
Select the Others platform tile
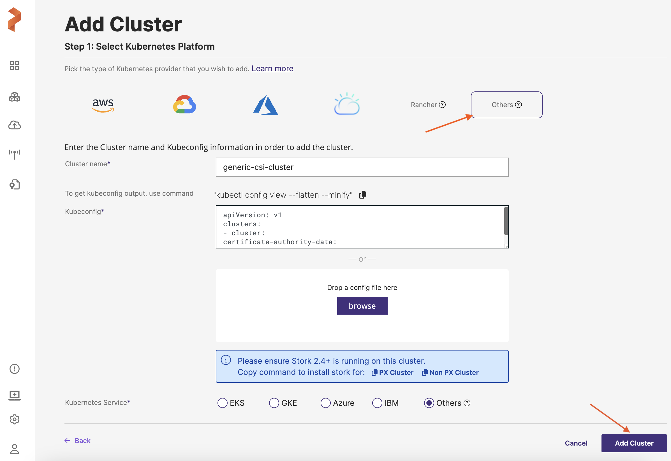(x=506, y=105)
